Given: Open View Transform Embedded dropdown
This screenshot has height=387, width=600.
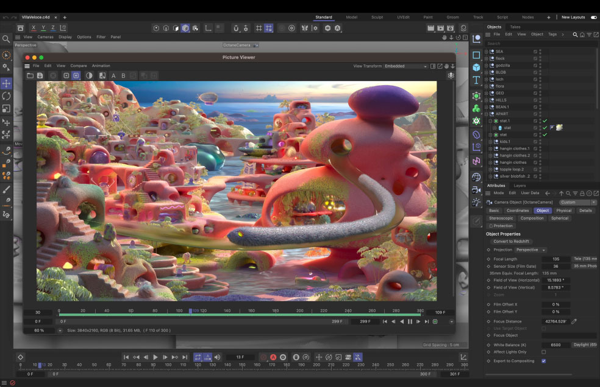Looking at the screenshot, I should (x=405, y=66).
